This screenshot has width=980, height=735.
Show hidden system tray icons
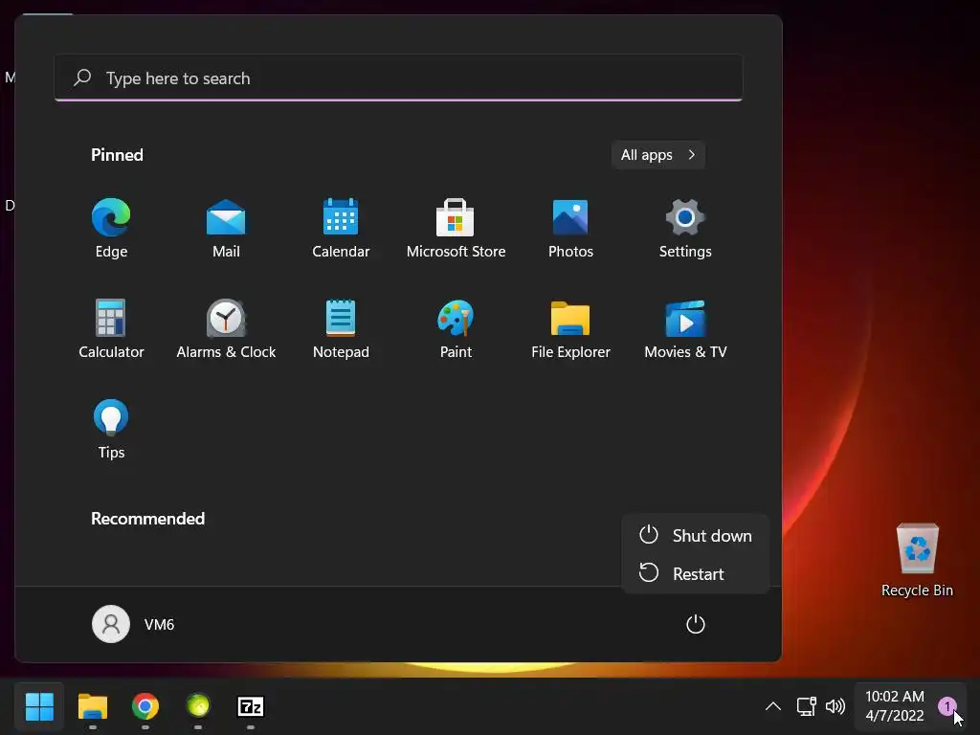[x=773, y=707]
